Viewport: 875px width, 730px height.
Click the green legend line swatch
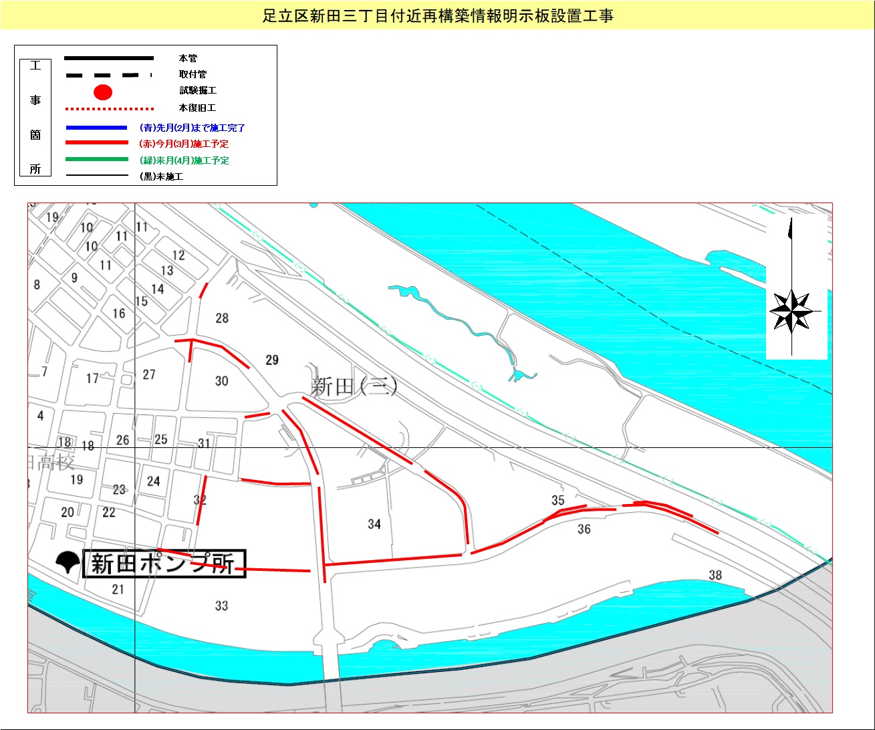pos(96,160)
